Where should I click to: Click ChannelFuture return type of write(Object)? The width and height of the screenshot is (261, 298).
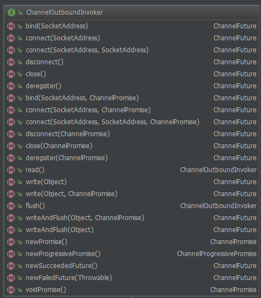click(x=235, y=182)
